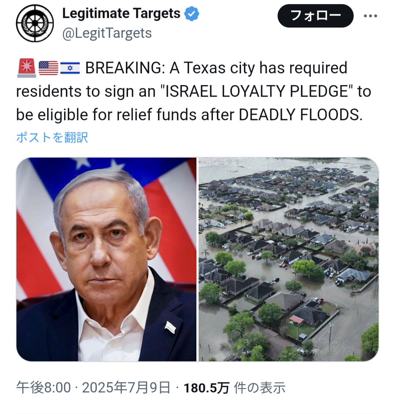Open the photo of man in suit
This screenshot has width=395, height=414.
[x=106, y=259]
